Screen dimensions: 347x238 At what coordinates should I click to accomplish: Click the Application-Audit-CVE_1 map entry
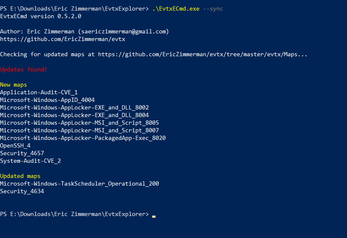(39, 93)
